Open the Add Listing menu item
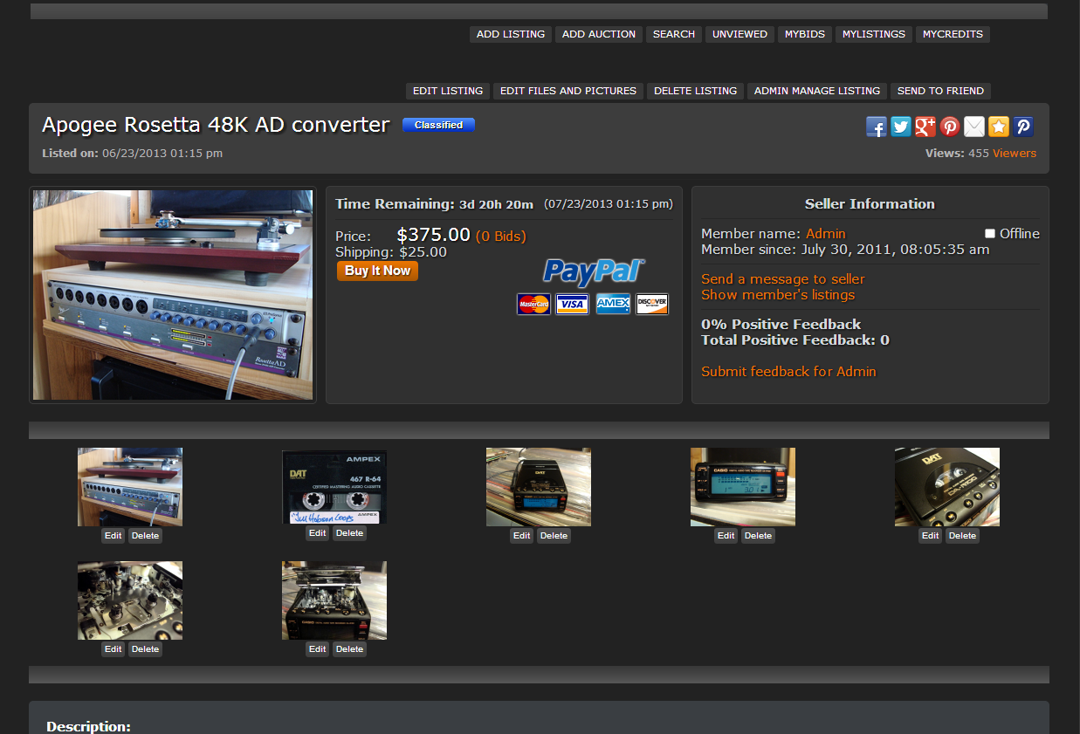Screen dimensions: 1080x734 pyautogui.click(x=511, y=34)
